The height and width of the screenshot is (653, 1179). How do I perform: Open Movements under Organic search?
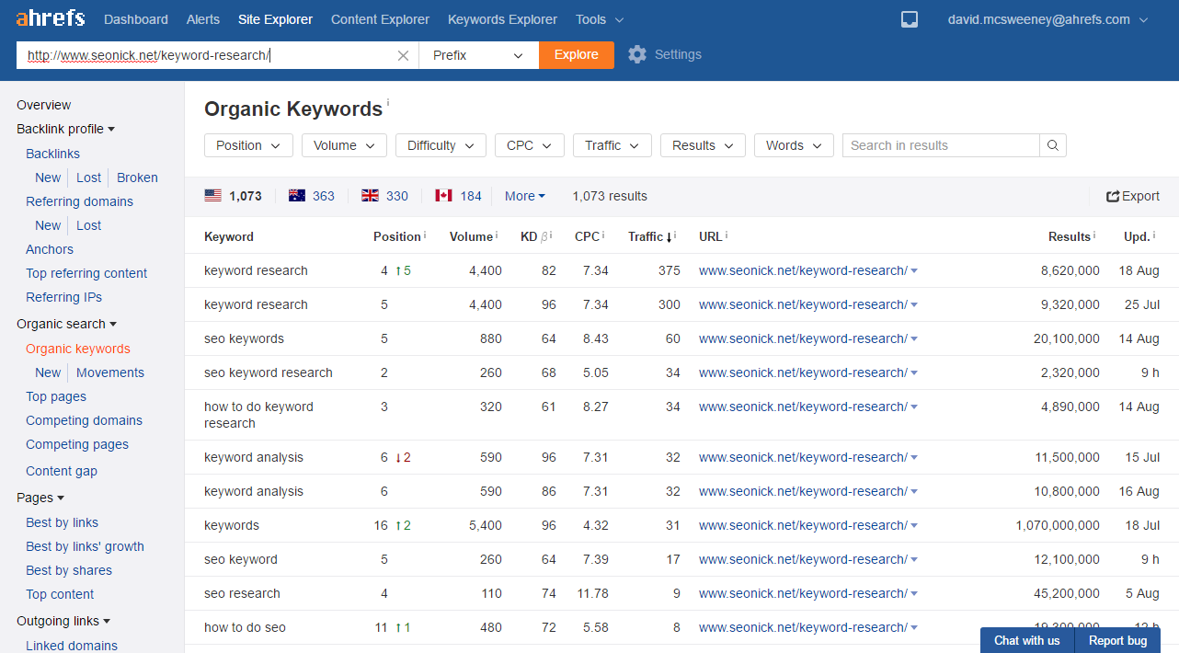110,372
